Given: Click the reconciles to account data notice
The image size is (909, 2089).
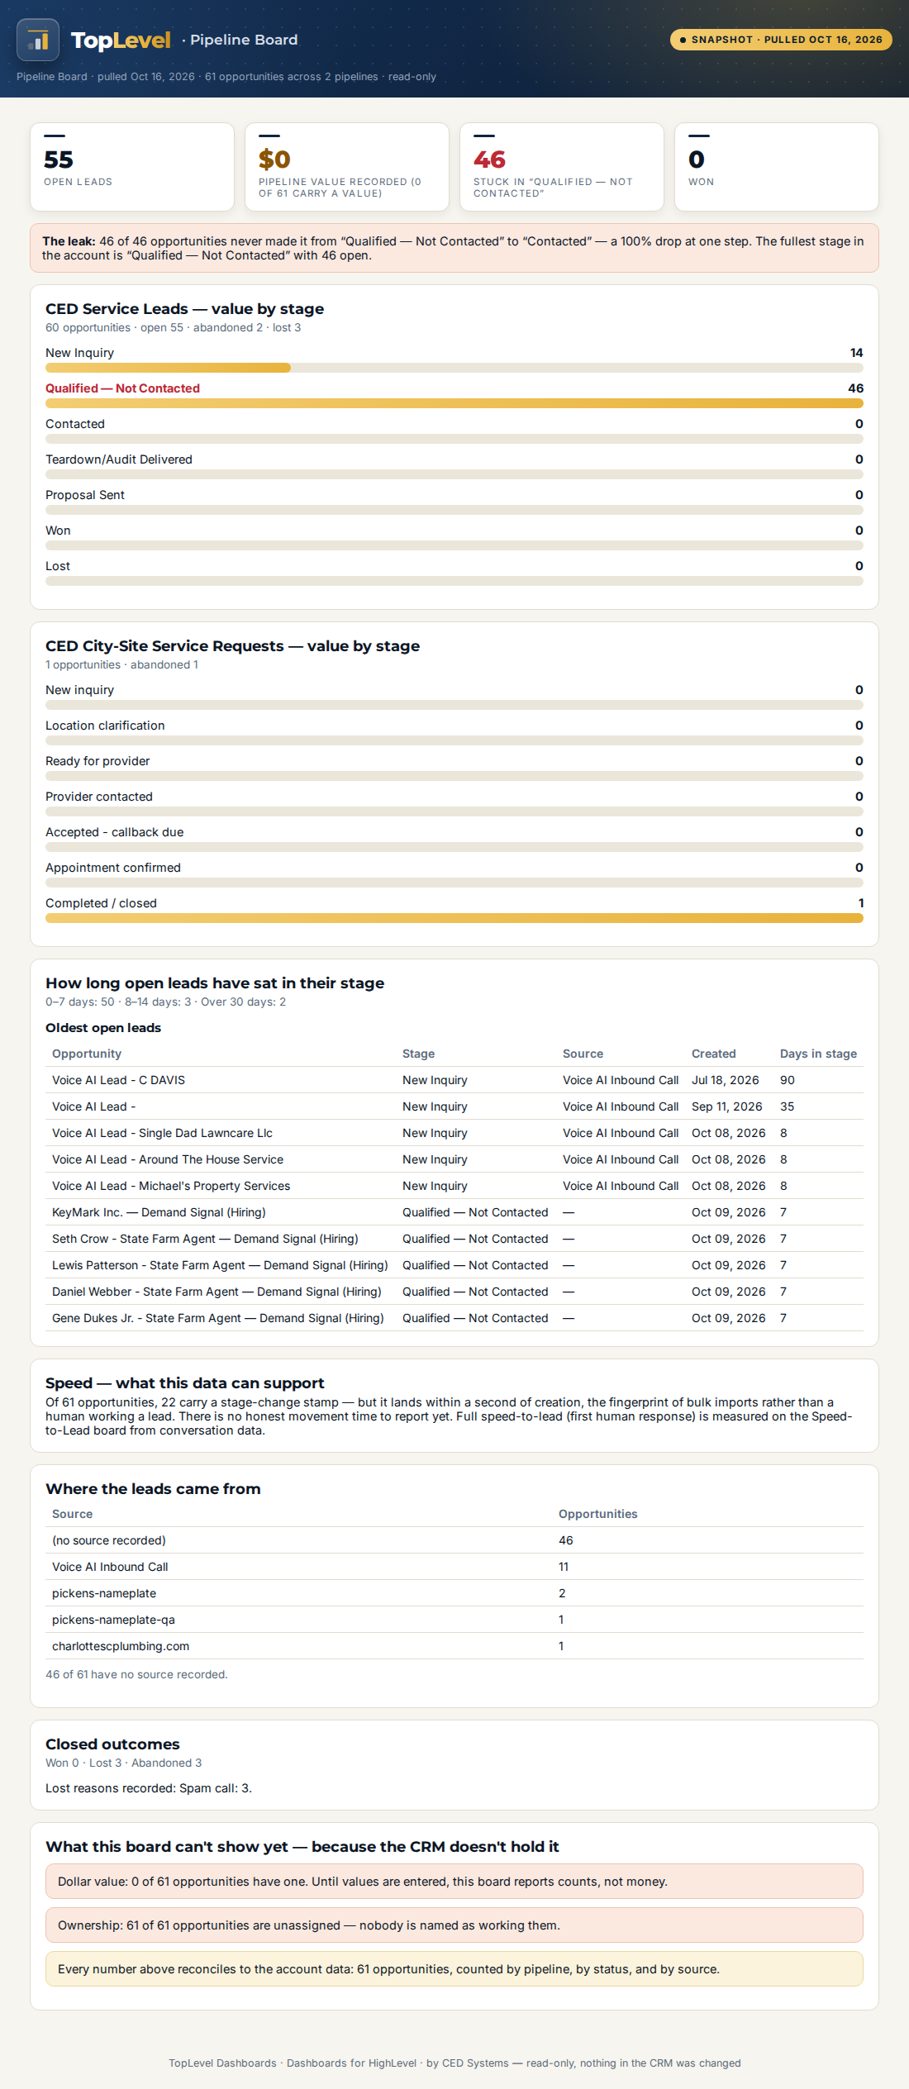Looking at the screenshot, I should [x=454, y=1969].
